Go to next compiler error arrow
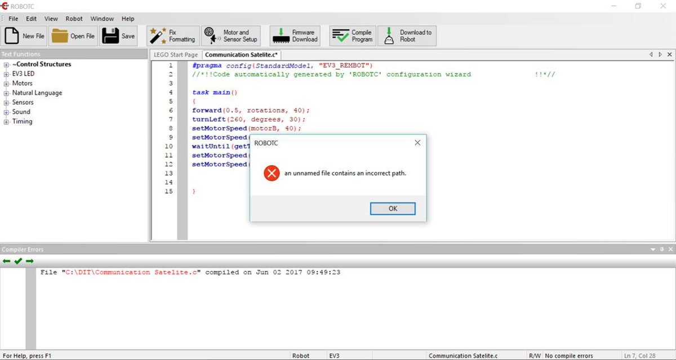This screenshot has width=676, height=360. pos(29,261)
